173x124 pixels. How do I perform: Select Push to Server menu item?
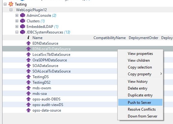click(x=140, y=102)
